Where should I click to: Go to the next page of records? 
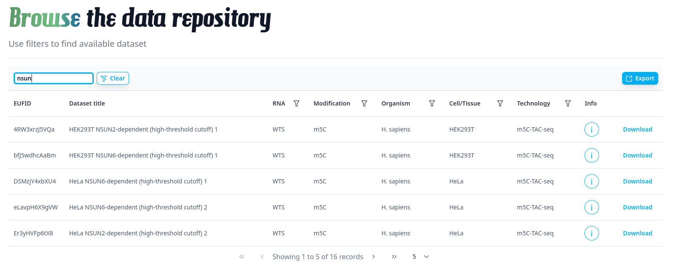point(374,257)
